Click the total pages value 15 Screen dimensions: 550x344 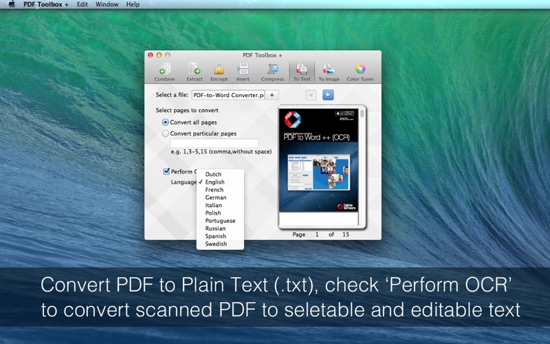click(346, 235)
